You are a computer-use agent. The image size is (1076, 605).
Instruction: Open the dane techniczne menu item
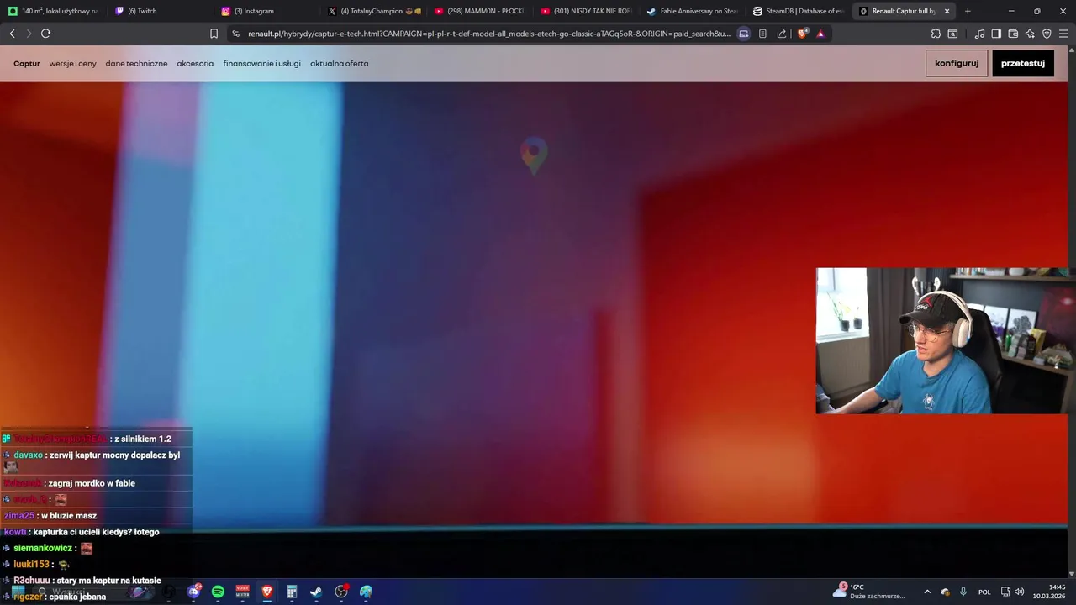click(136, 64)
